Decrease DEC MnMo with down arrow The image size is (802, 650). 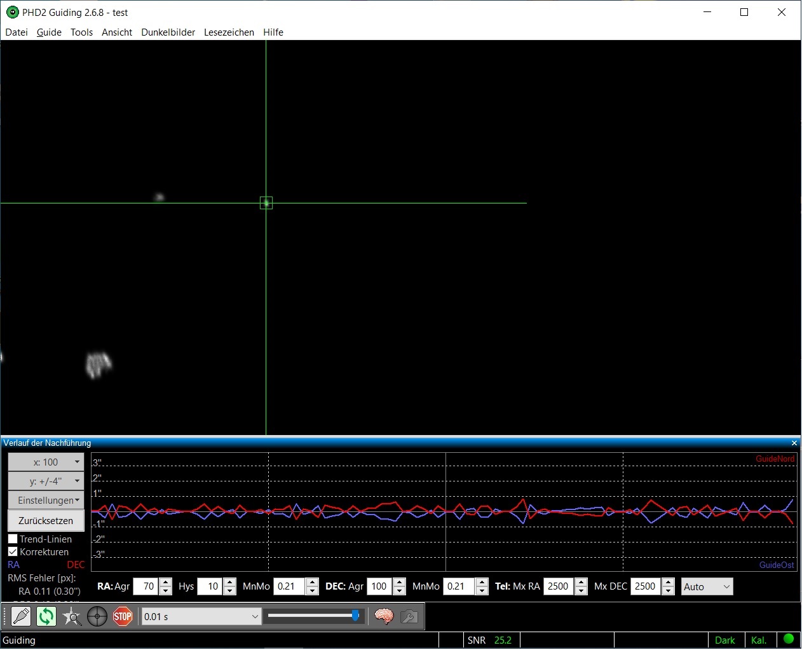[x=482, y=591]
